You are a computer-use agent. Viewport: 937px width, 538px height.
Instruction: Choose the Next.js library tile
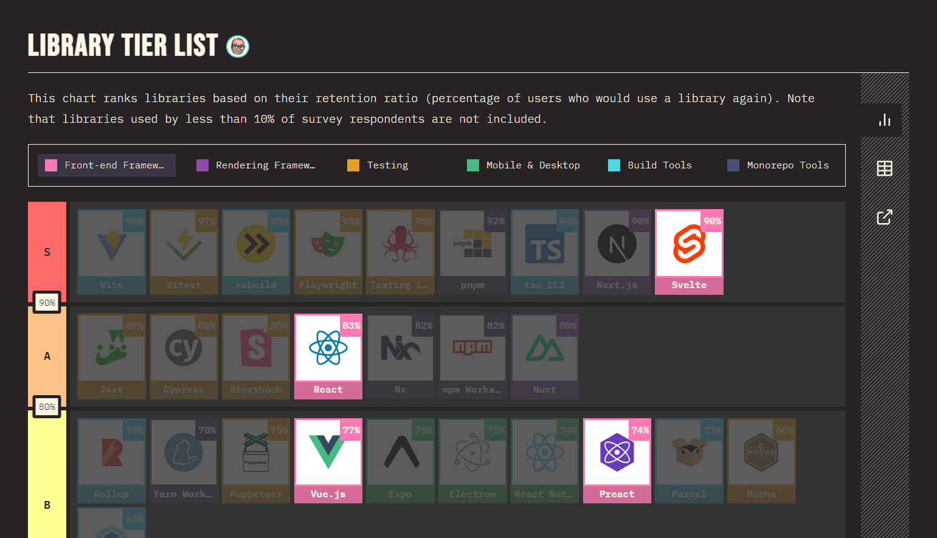617,252
